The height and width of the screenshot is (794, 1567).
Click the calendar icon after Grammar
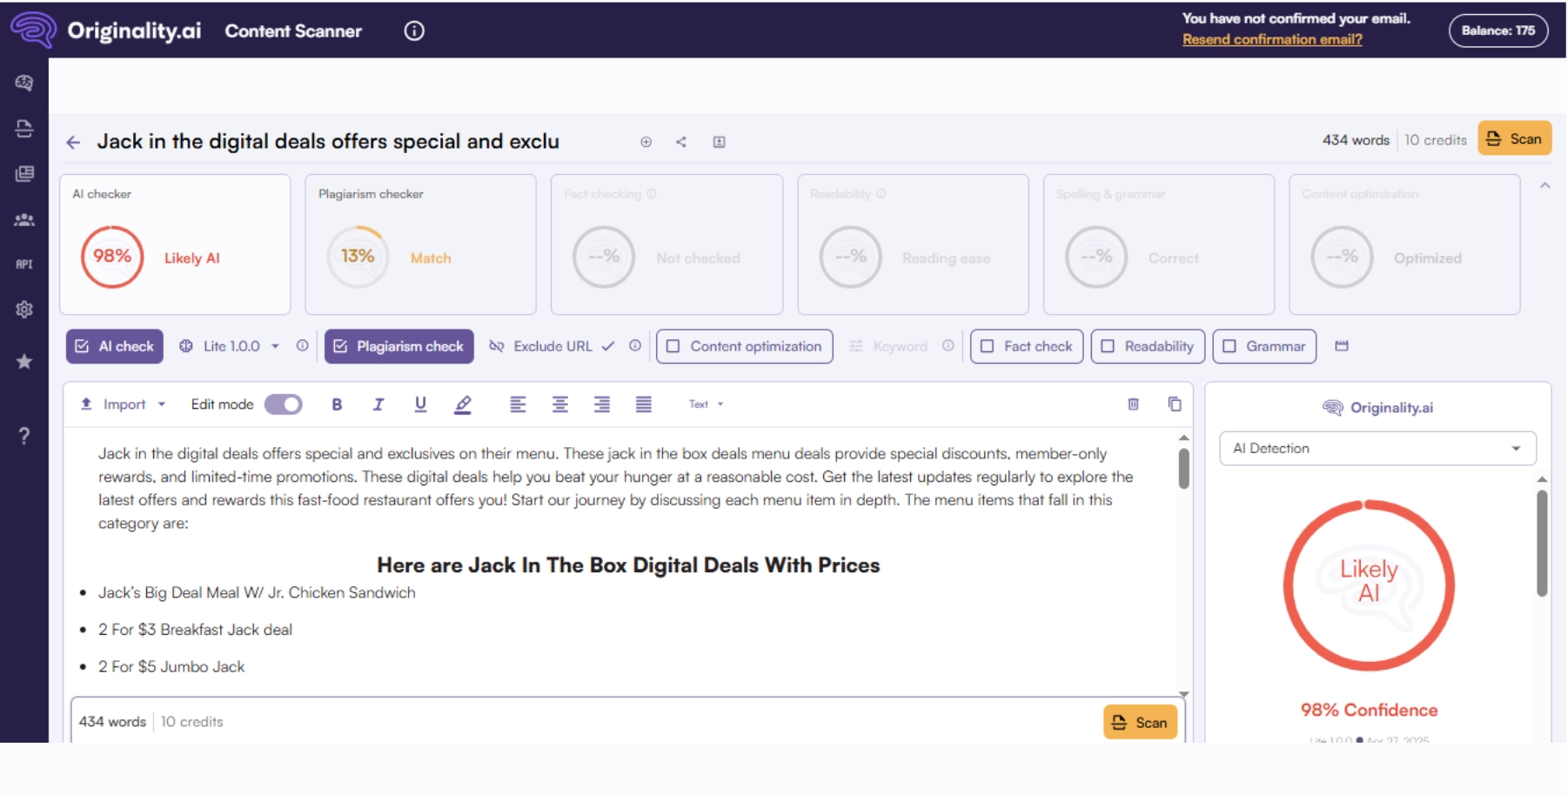pyautogui.click(x=1342, y=346)
